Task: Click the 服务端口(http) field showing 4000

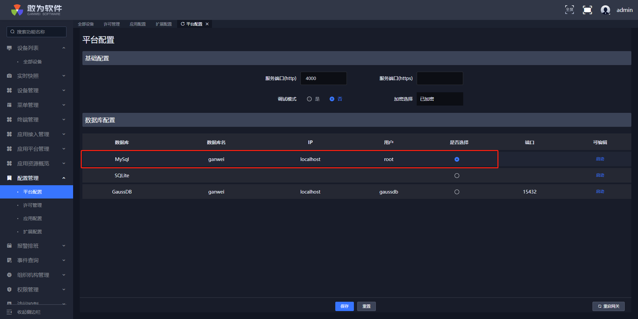Action: (324, 78)
